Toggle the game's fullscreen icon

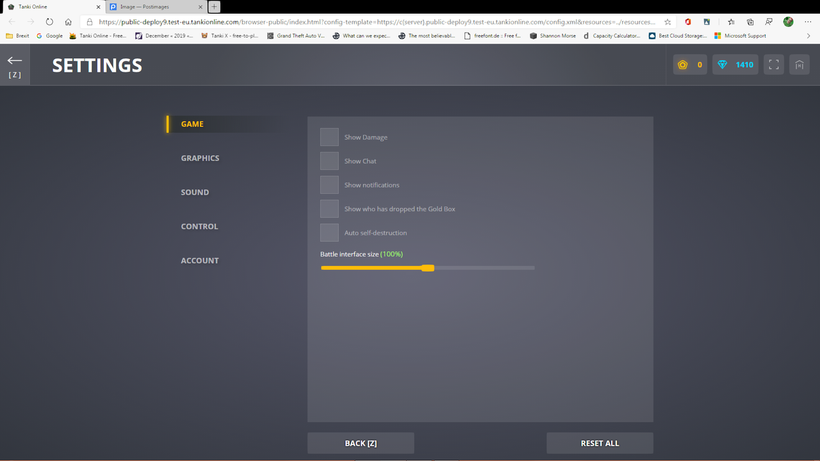point(774,65)
